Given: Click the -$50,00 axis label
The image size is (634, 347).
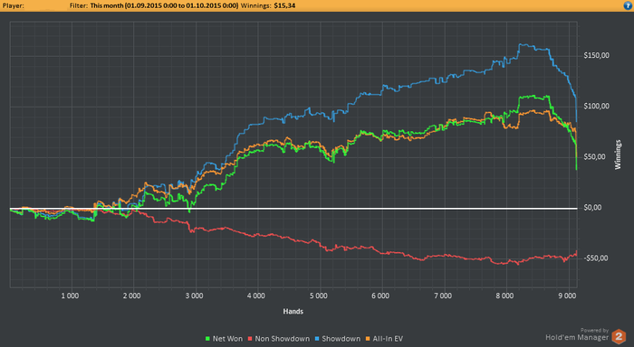Looking at the screenshot, I should coord(596,258).
